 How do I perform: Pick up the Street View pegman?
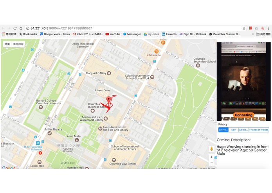[x=211, y=149]
